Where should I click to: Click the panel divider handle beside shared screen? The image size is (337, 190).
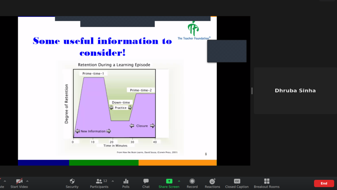click(252, 91)
